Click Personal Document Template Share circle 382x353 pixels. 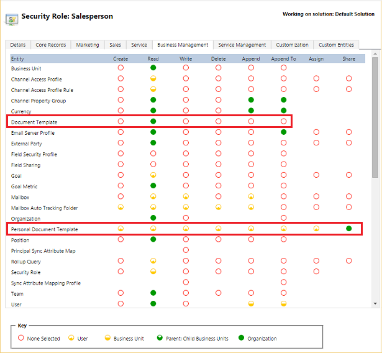[x=348, y=229]
